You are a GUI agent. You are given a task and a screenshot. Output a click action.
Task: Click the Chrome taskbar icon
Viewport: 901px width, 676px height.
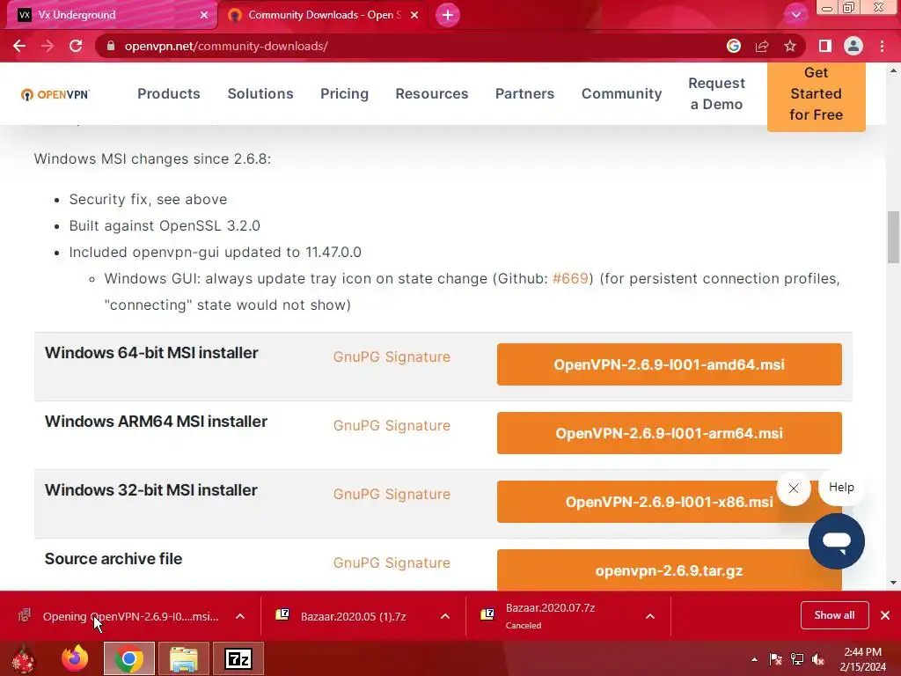tap(129, 658)
